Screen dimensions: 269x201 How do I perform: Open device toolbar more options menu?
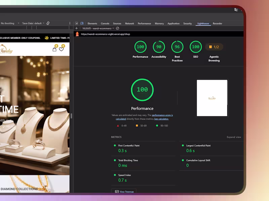70,23
